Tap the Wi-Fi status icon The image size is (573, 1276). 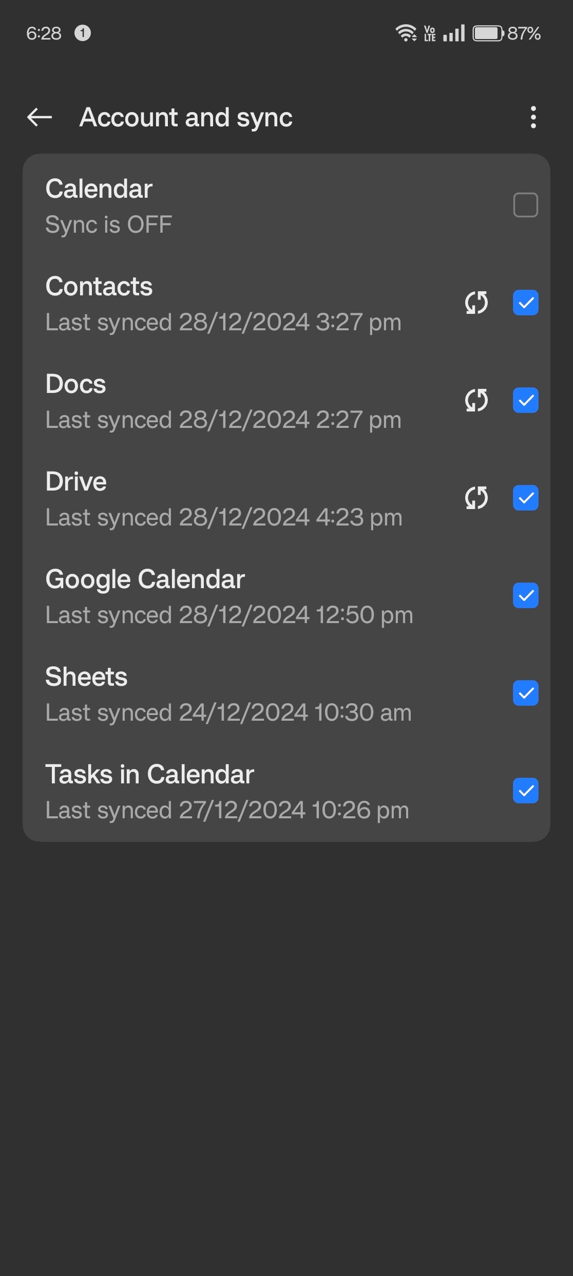[x=406, y=33]
